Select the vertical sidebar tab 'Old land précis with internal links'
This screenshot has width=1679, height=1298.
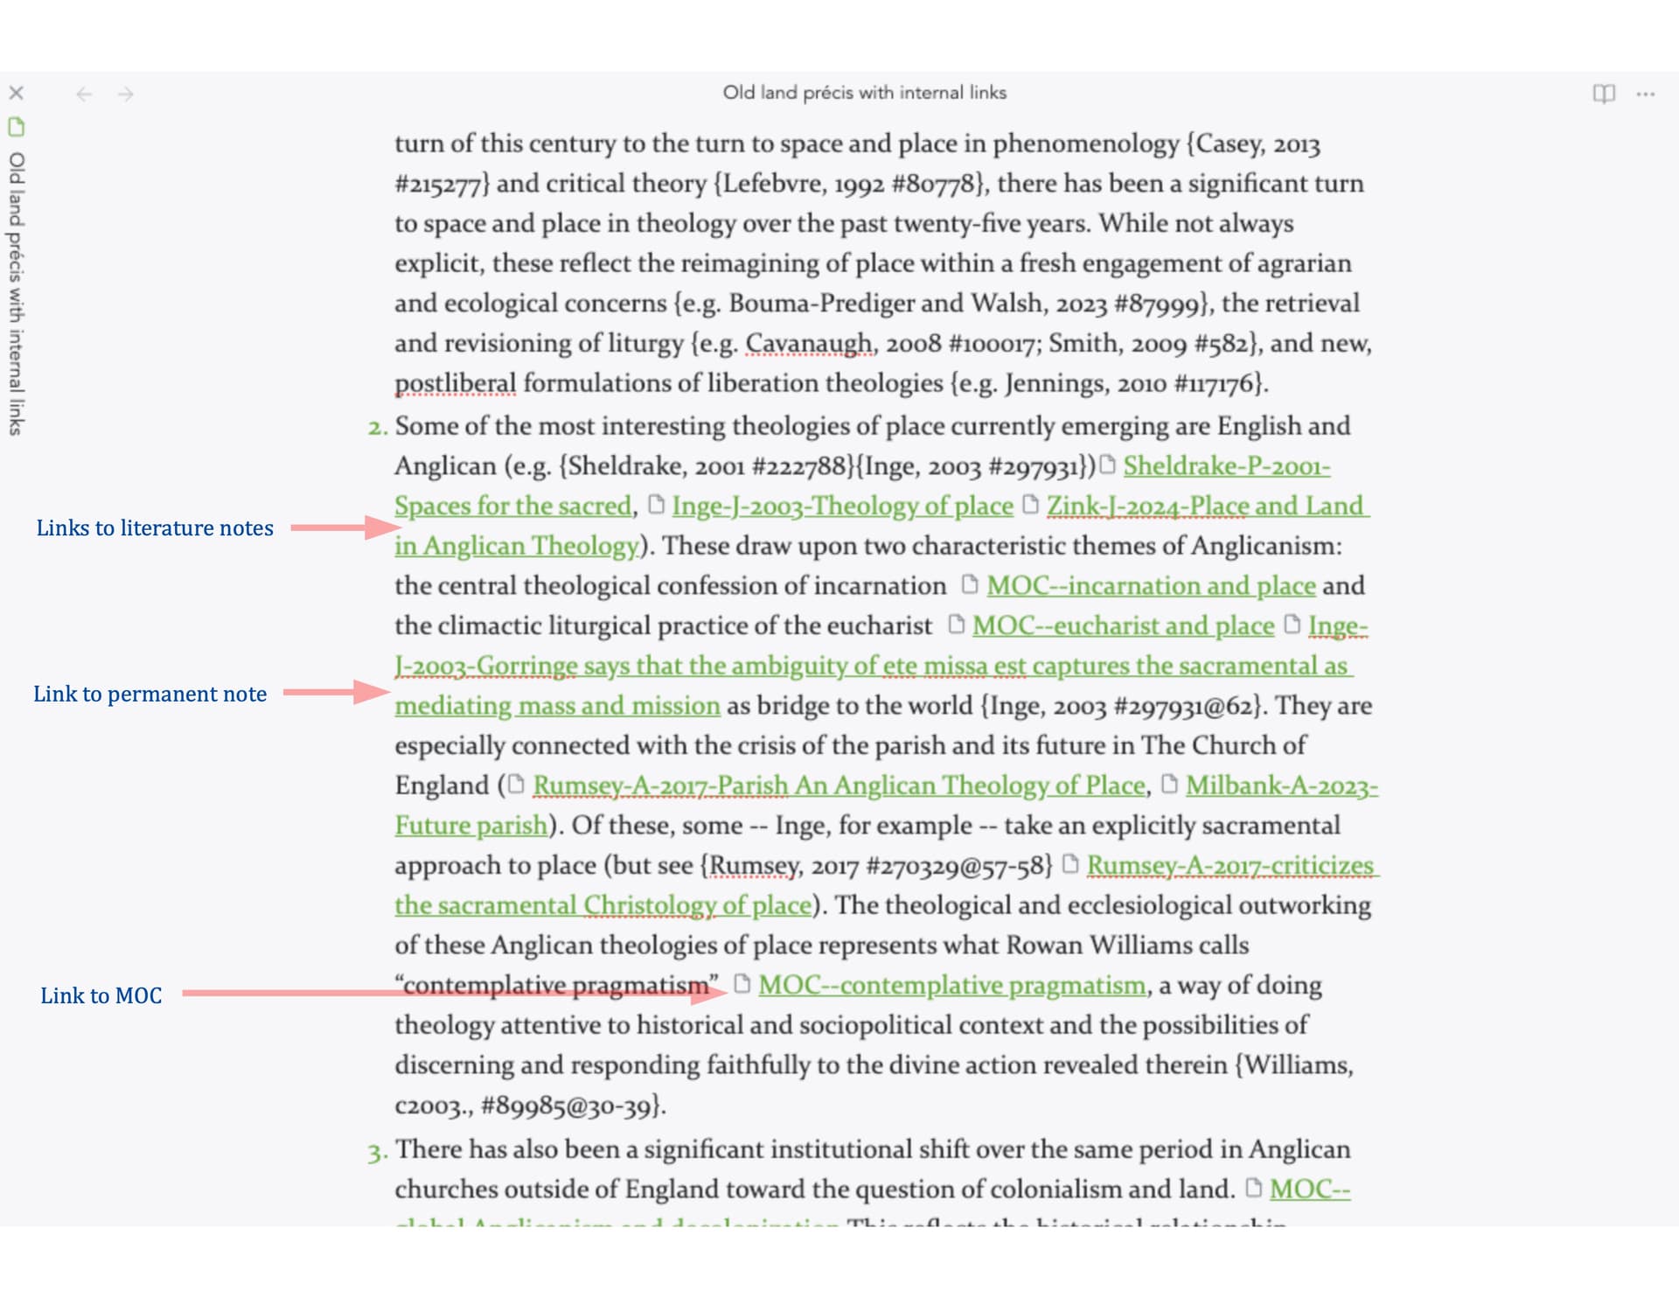[x=17, y=293]
